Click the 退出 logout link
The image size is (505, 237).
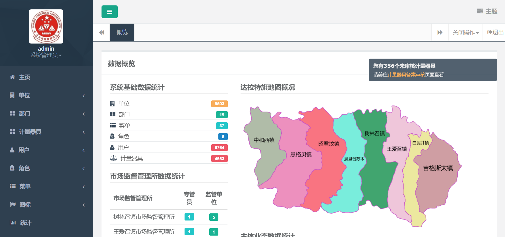coord(495,32)
